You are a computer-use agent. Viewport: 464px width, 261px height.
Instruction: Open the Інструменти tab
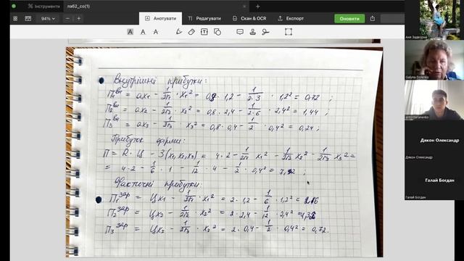[x=43, y=7]
